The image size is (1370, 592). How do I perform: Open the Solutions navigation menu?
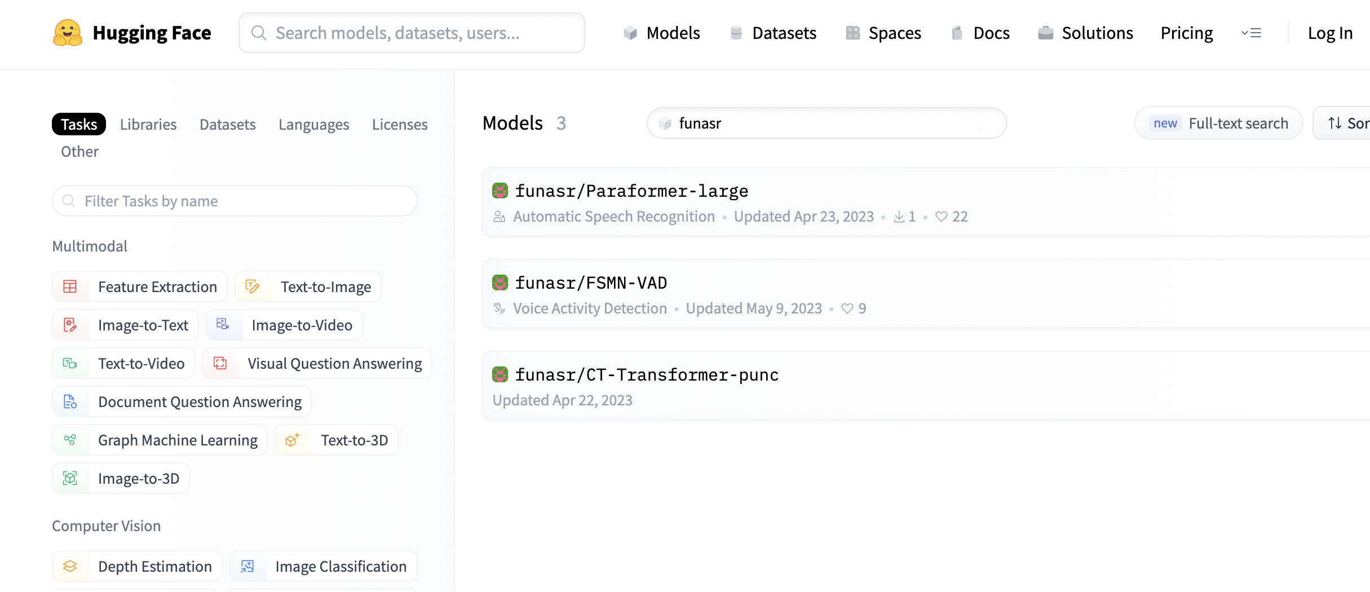coord(1085,33)
